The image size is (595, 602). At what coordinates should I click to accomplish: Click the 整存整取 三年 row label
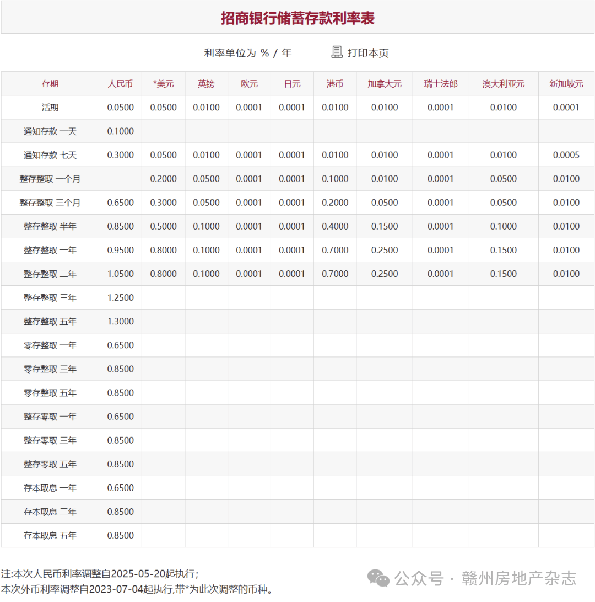(x=50, y=298)
